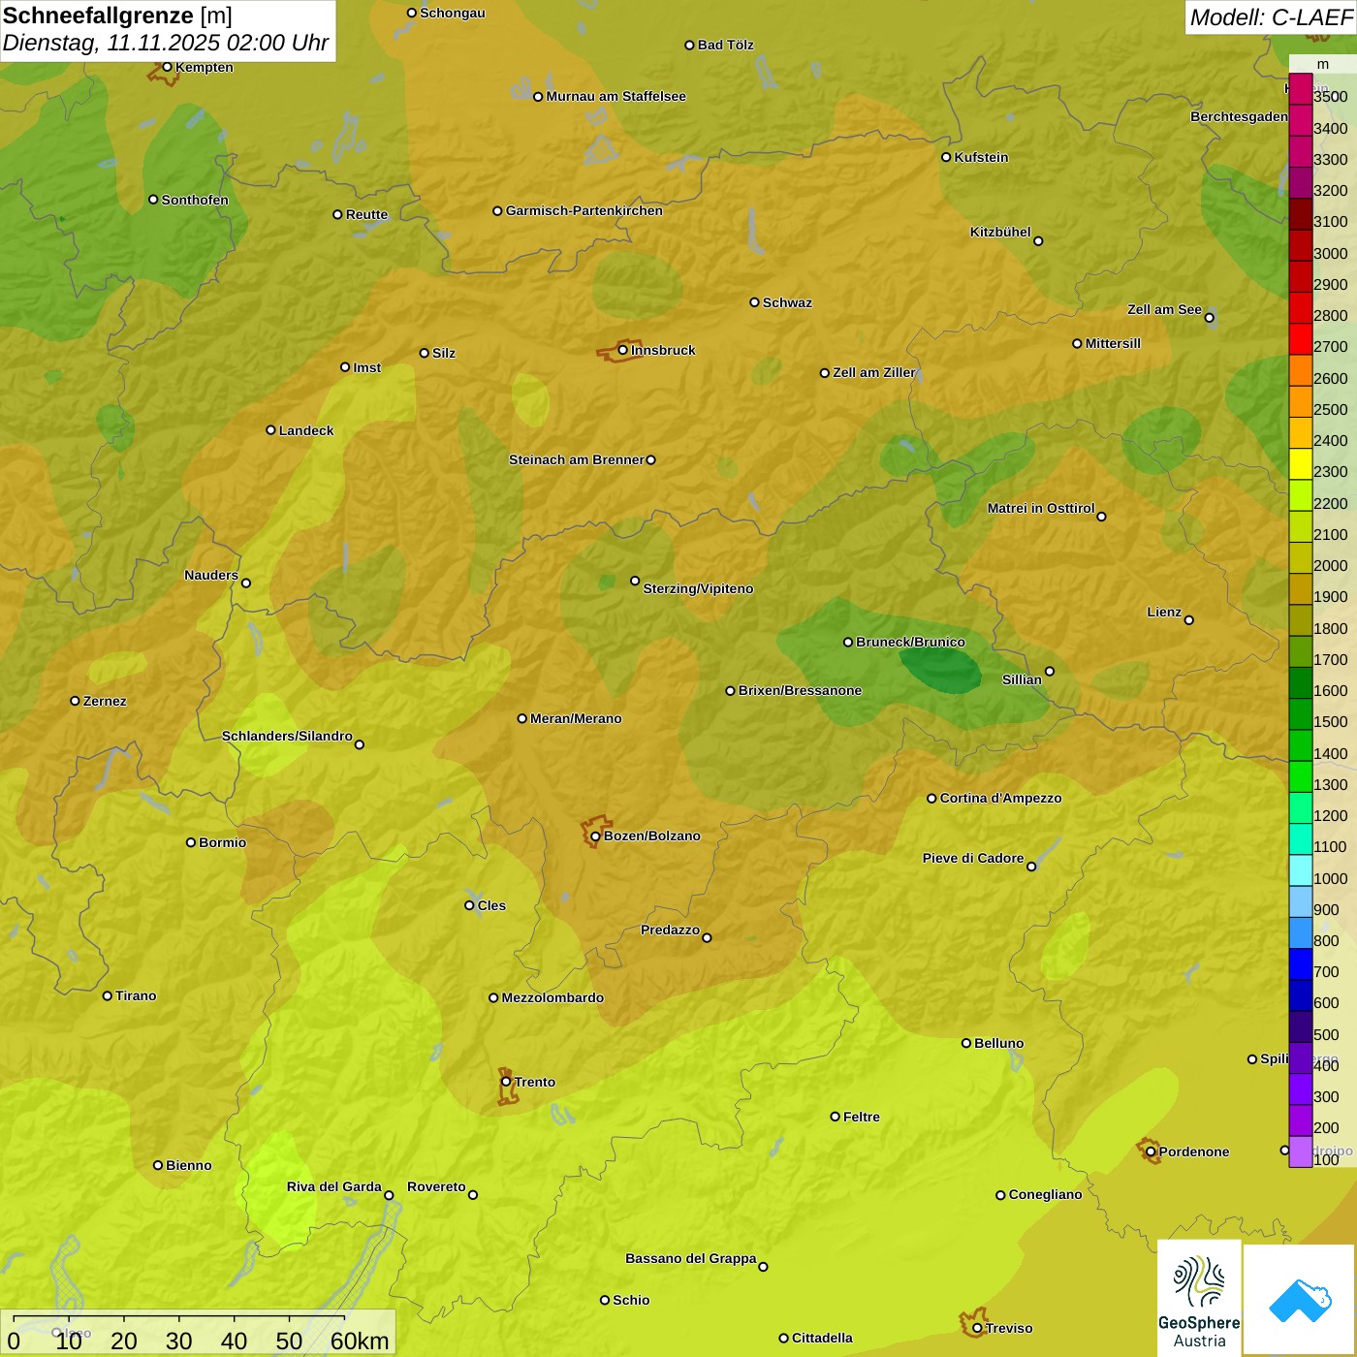
Task: Select the Innsbruck city marker dot
Action: click(622, 350)
